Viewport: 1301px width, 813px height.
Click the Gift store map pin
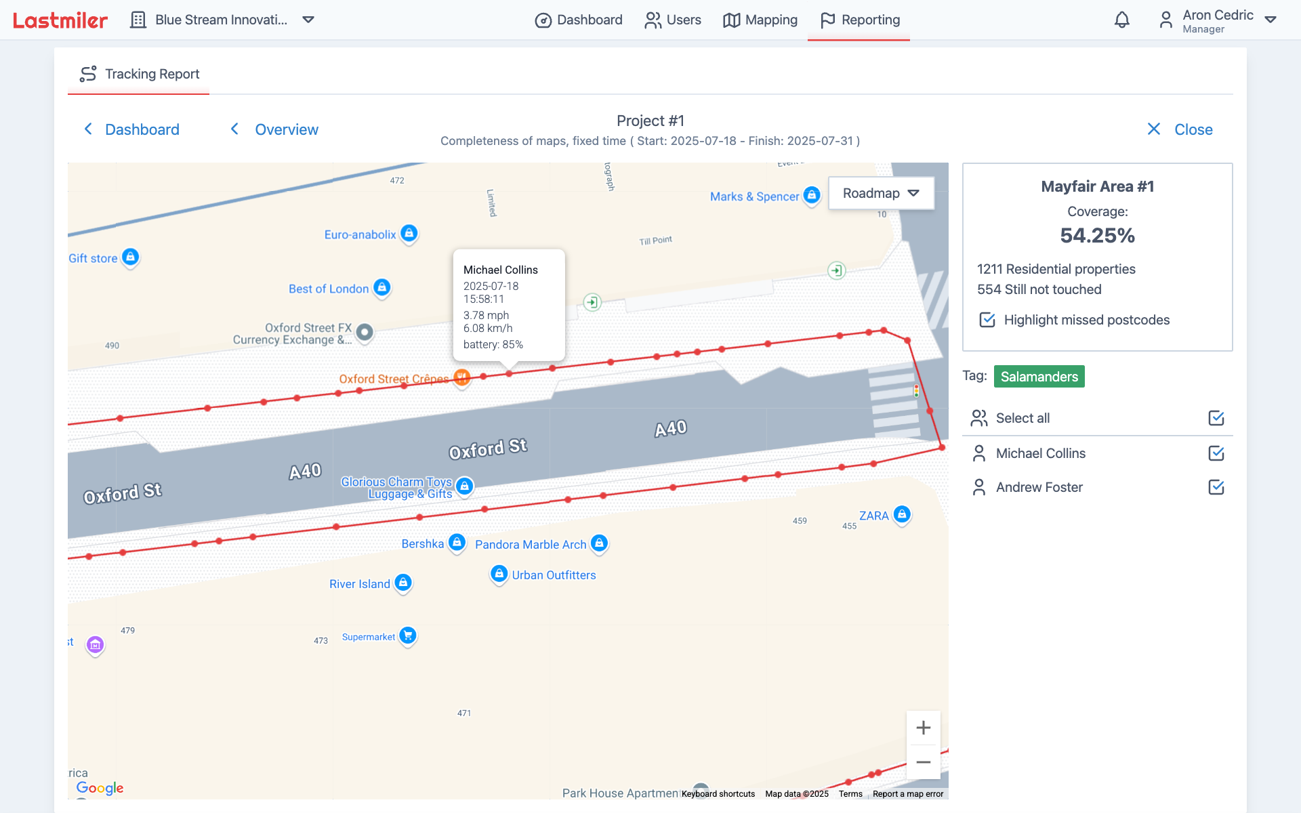(130, 257)
